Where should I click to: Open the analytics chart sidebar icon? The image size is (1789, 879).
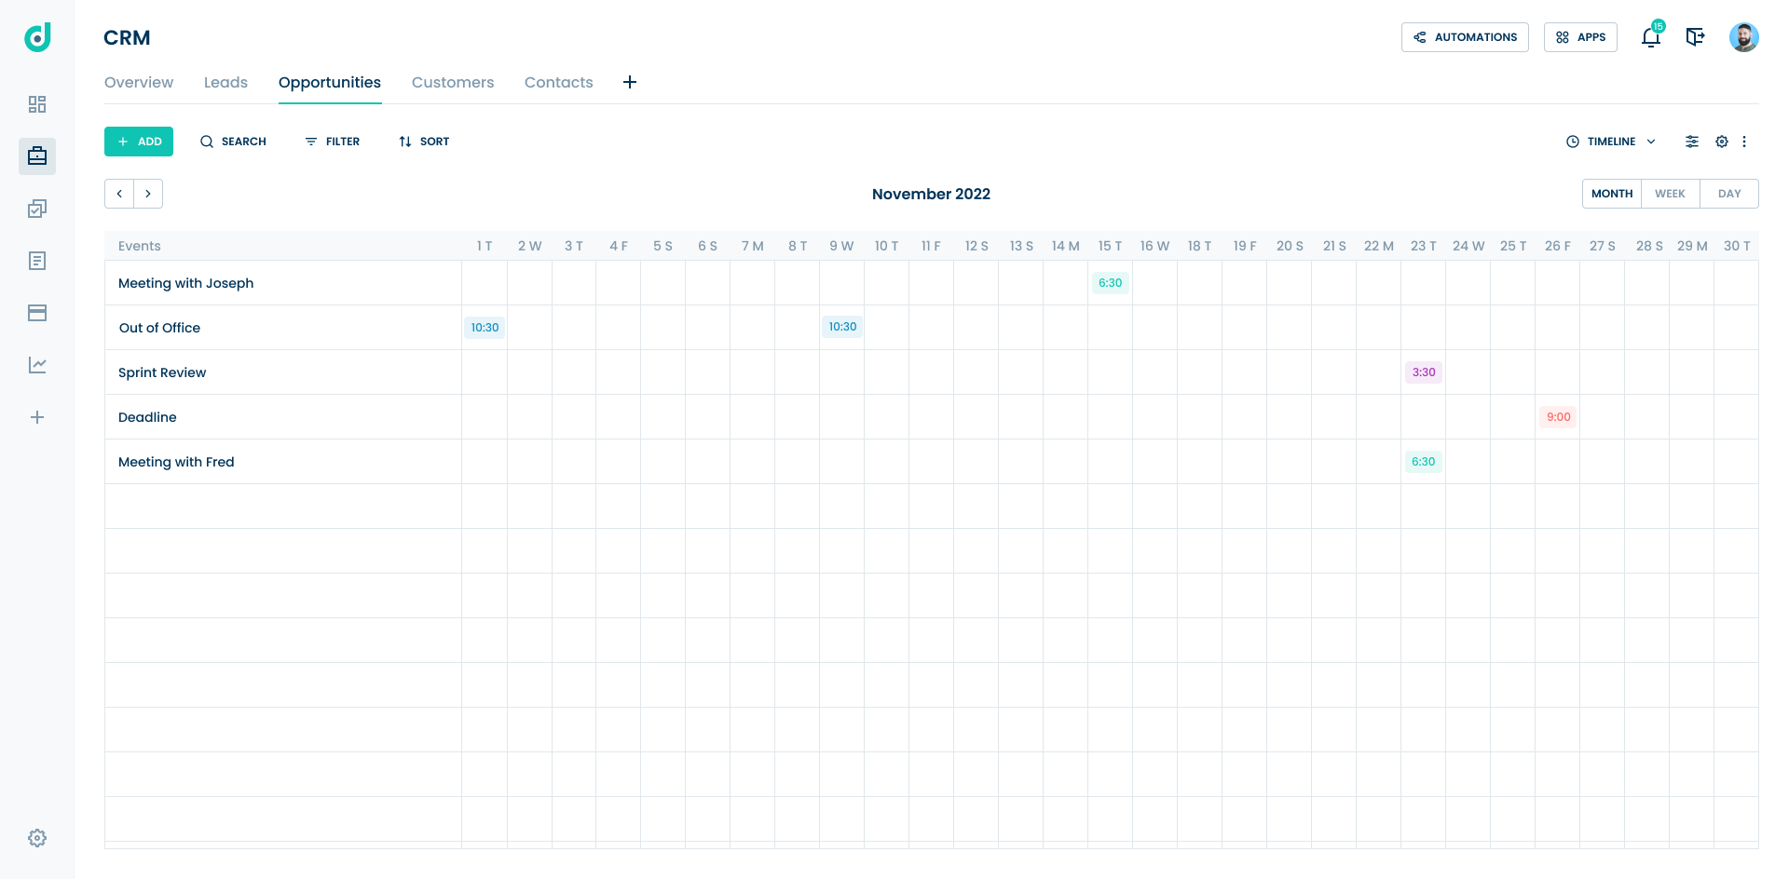pyautogui.click(x=37, y=365)
